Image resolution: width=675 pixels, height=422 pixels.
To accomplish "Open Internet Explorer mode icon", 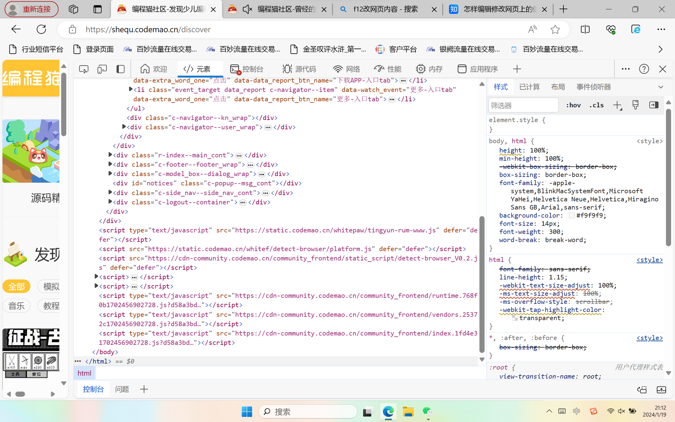I will coord(636,29).
